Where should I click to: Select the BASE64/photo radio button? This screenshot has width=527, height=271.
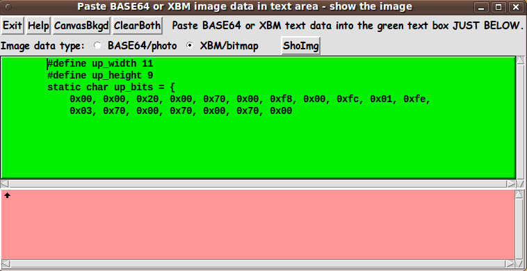click(97, 45)
